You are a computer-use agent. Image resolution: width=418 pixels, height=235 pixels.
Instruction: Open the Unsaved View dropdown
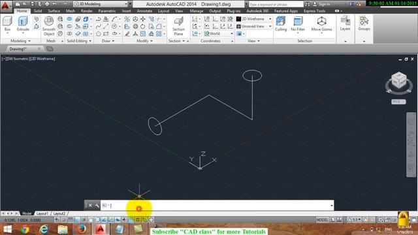click(x=254, y=26)
